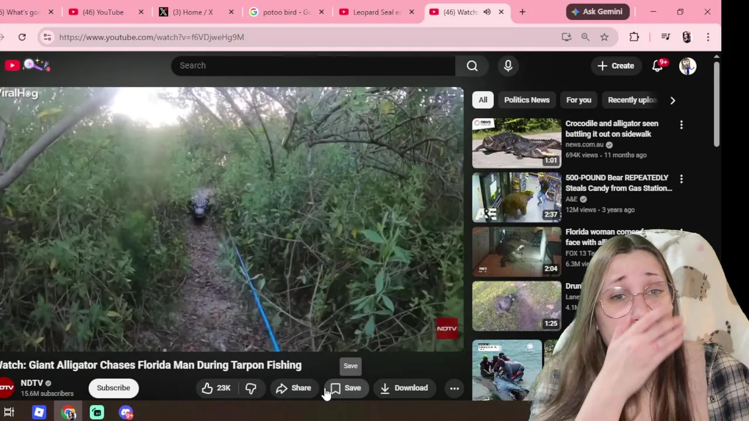The width and height of the screenshot is (749, 421).
Task: Bookmark this page with star icon
Action: [x=604, y=37]
